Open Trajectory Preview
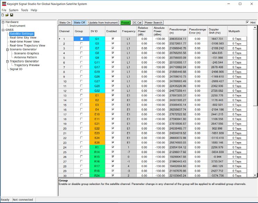 [27, 65]
